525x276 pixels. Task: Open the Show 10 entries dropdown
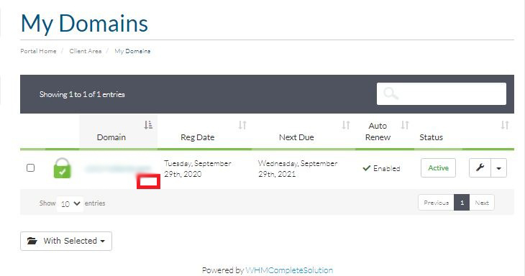tap(70, 203)
